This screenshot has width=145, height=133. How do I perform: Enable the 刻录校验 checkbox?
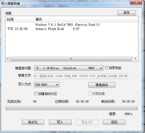[x=107, y=68]
